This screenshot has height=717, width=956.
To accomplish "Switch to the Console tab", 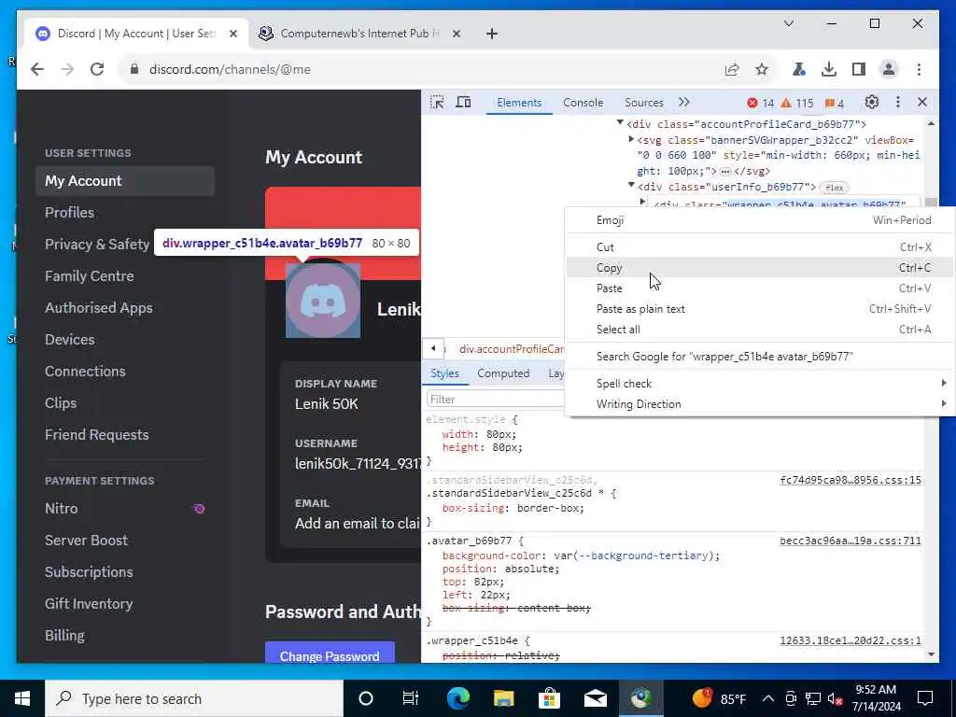I will [x=583, y=103].
